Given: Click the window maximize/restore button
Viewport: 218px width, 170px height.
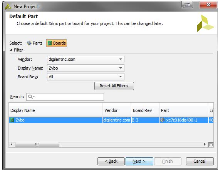Looking at the screenshot, I should pos(187,5).
